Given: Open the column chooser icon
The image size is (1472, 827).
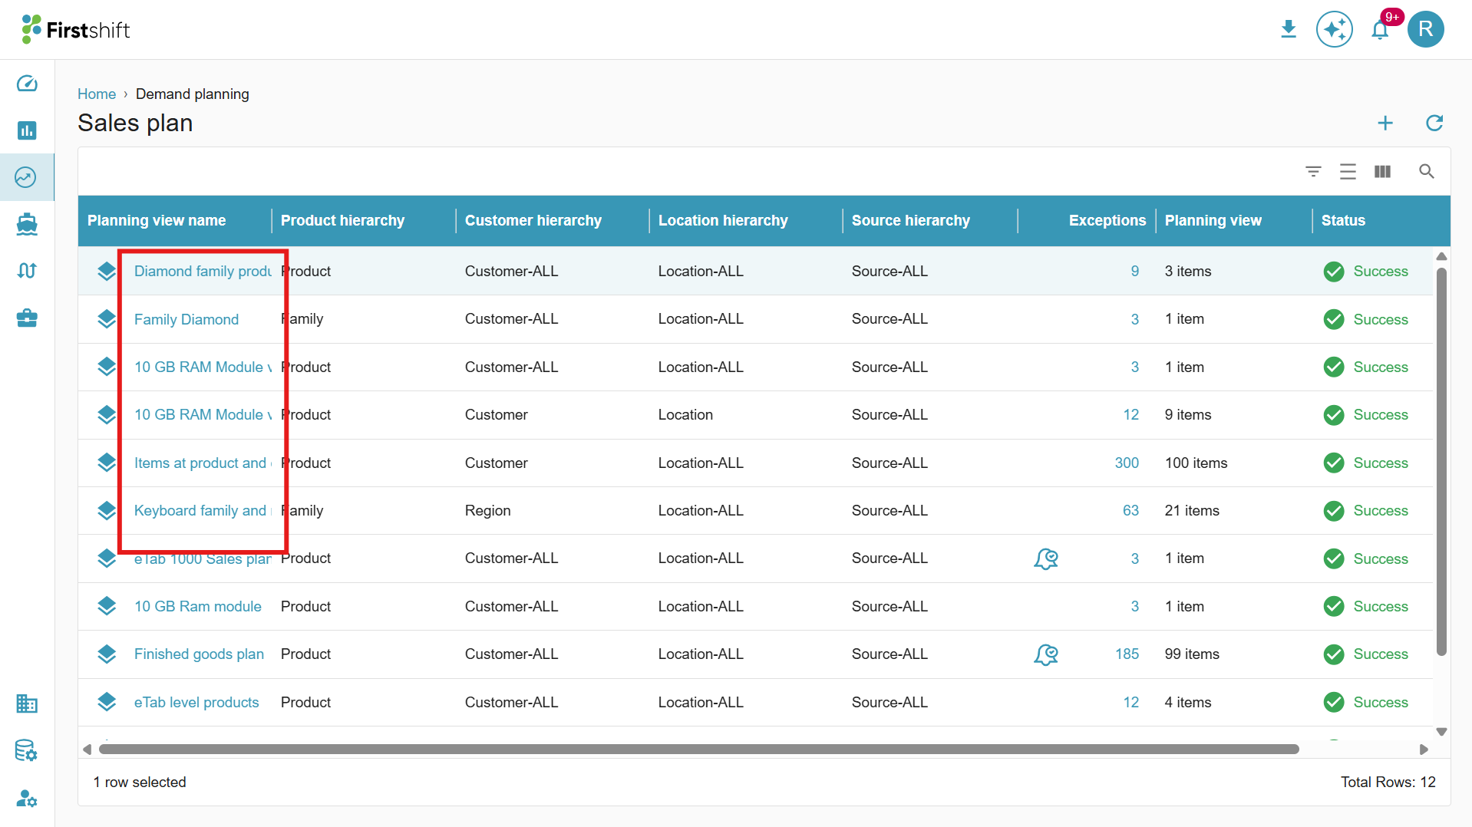Looking at the screenshot, I should coord(1382,171).
